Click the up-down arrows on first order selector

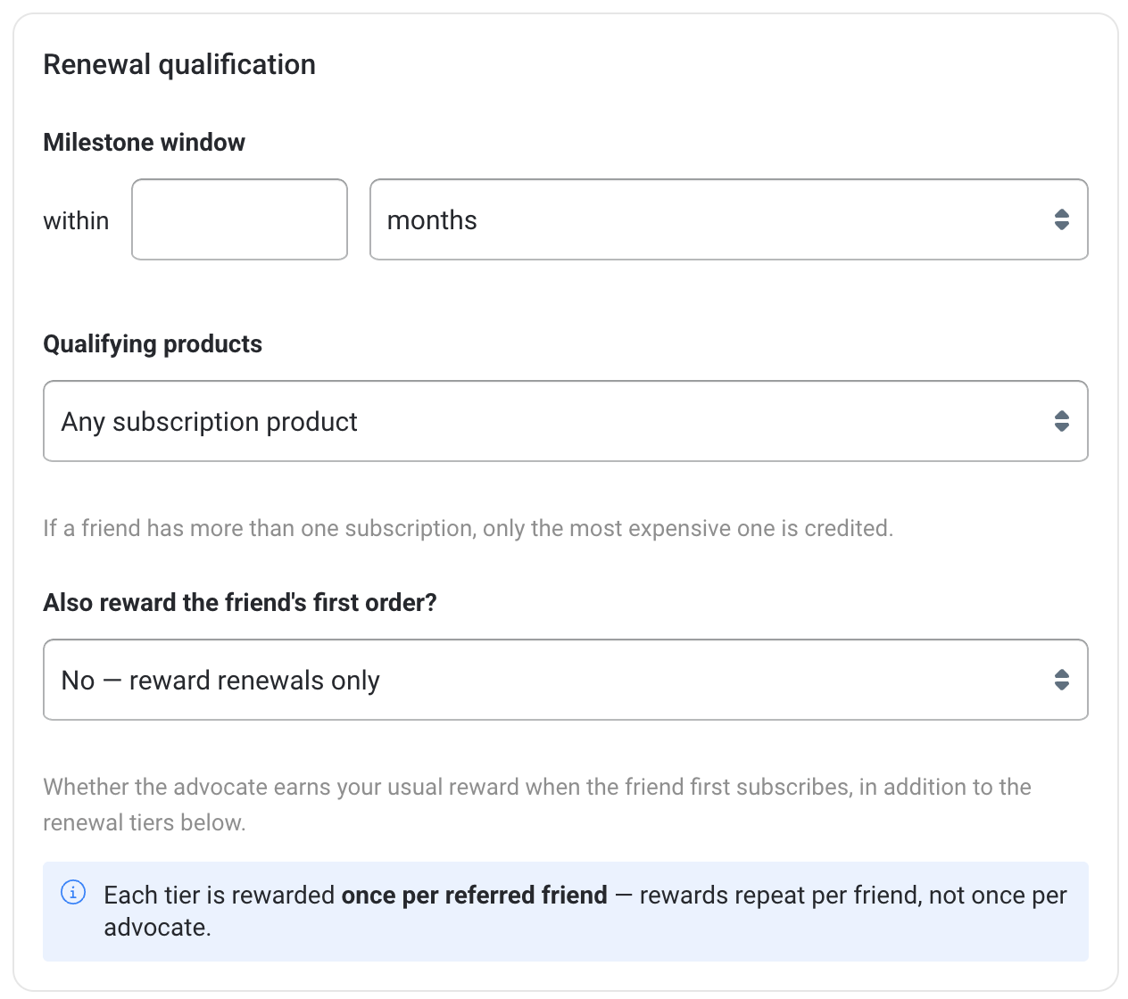[x=1061, y=680]
